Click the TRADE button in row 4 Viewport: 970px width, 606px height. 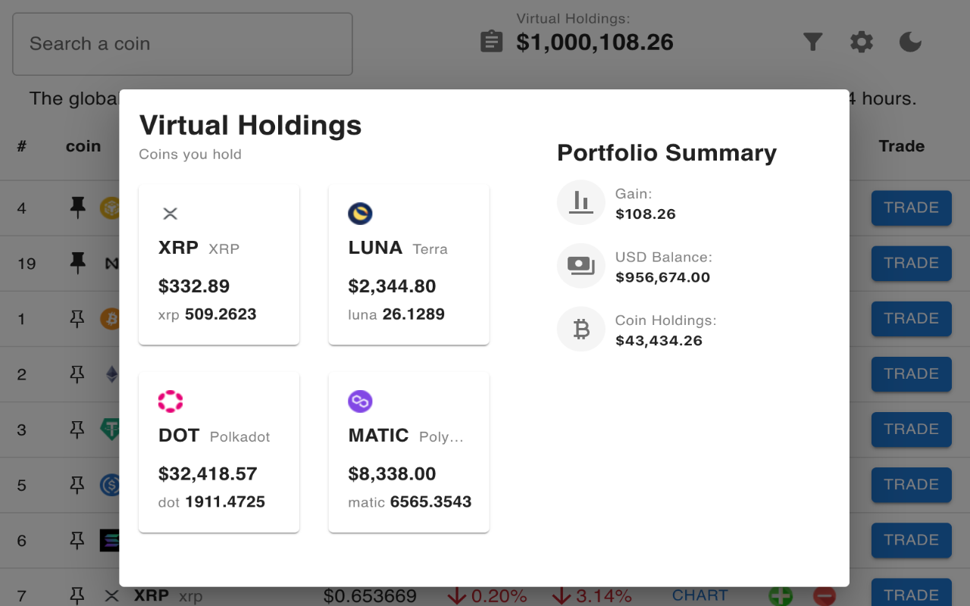pyautogui.click(x=911, y=208)
